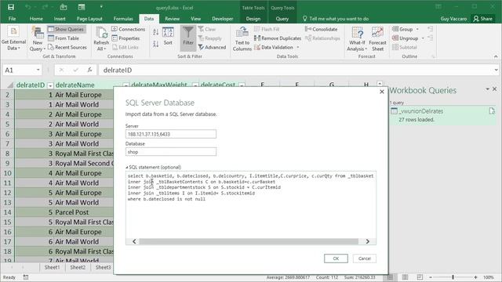The image size is (502, 282).
Task: Toggle the Filter button
Action: pyautogui.click(x=188, y=38)
